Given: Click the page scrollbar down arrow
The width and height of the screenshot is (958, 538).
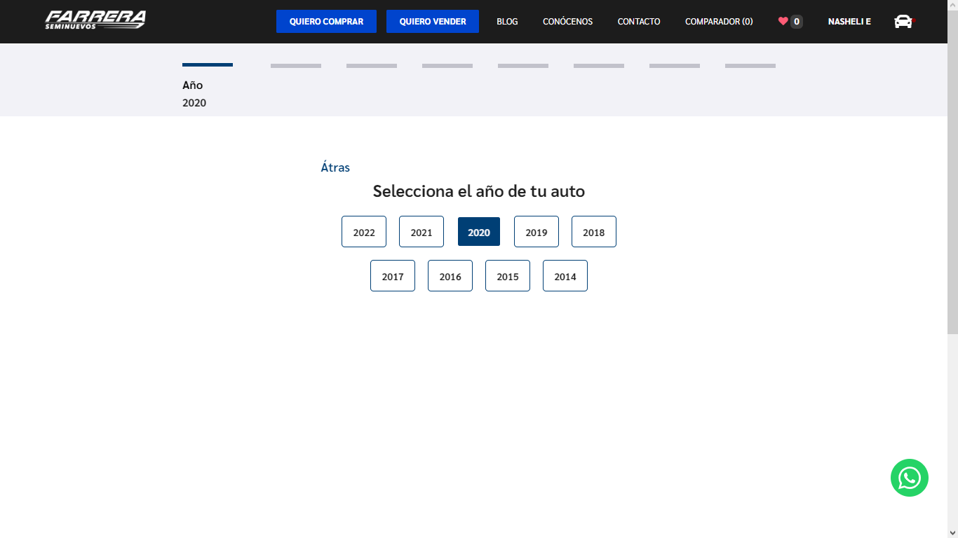Looking at the screenshot, I should point(952,532).
